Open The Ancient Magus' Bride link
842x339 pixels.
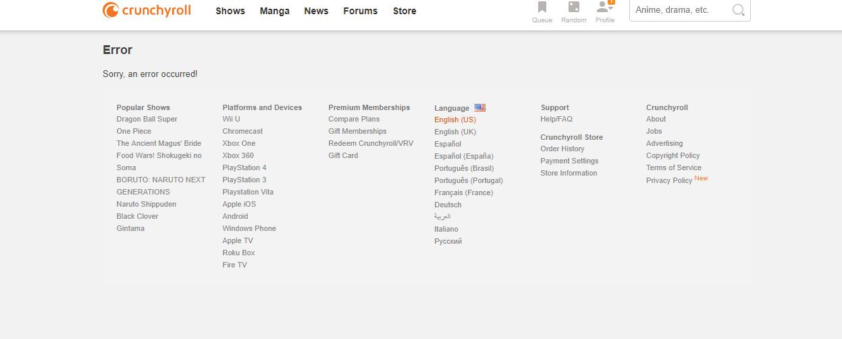[x=159, y=143]
